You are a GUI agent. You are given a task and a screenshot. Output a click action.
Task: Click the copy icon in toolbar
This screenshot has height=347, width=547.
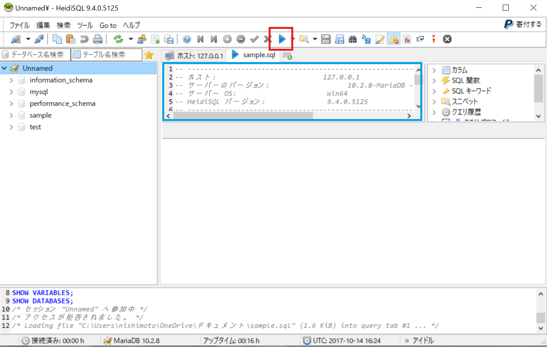pyautogui.click(x=57, y=39)
